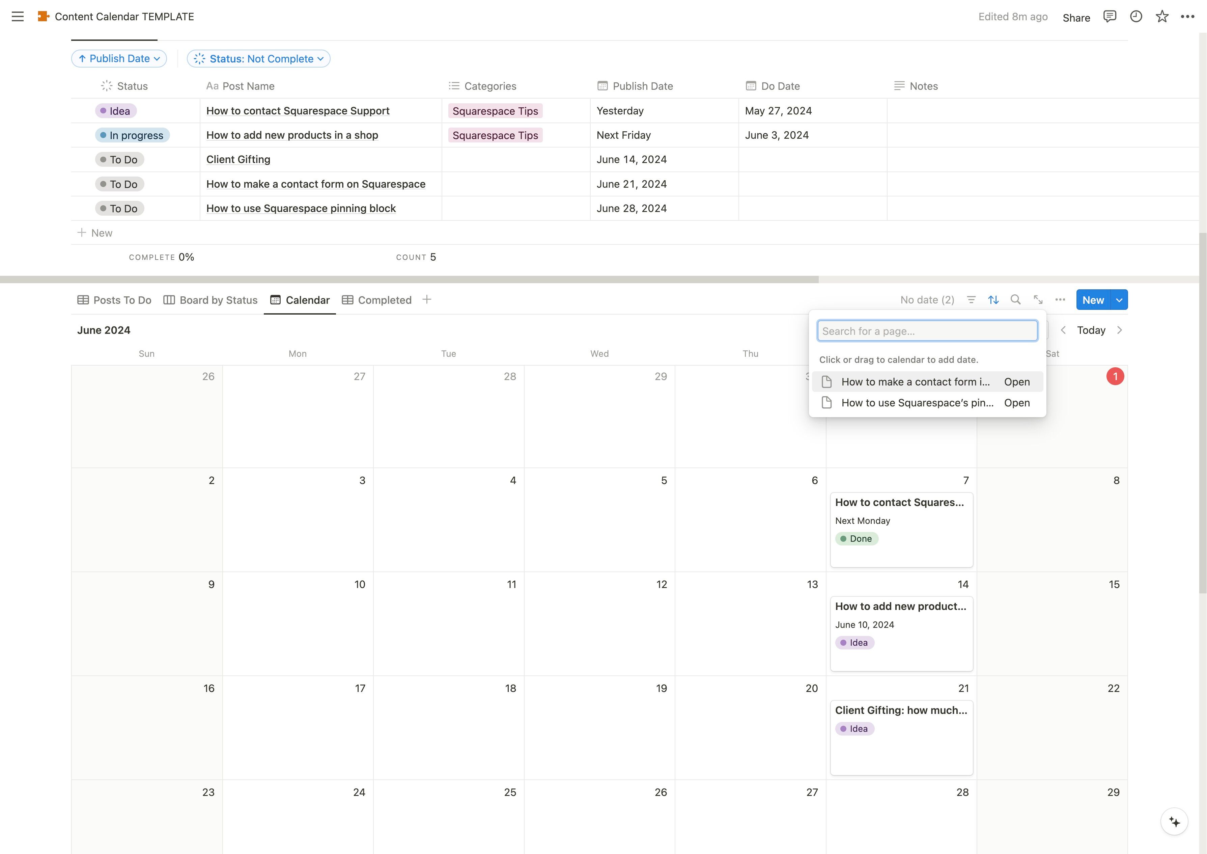This screenshot has height=854, width=1207.
Task: Expand calendar to full page icon
Action: (x=1038, y=300)
